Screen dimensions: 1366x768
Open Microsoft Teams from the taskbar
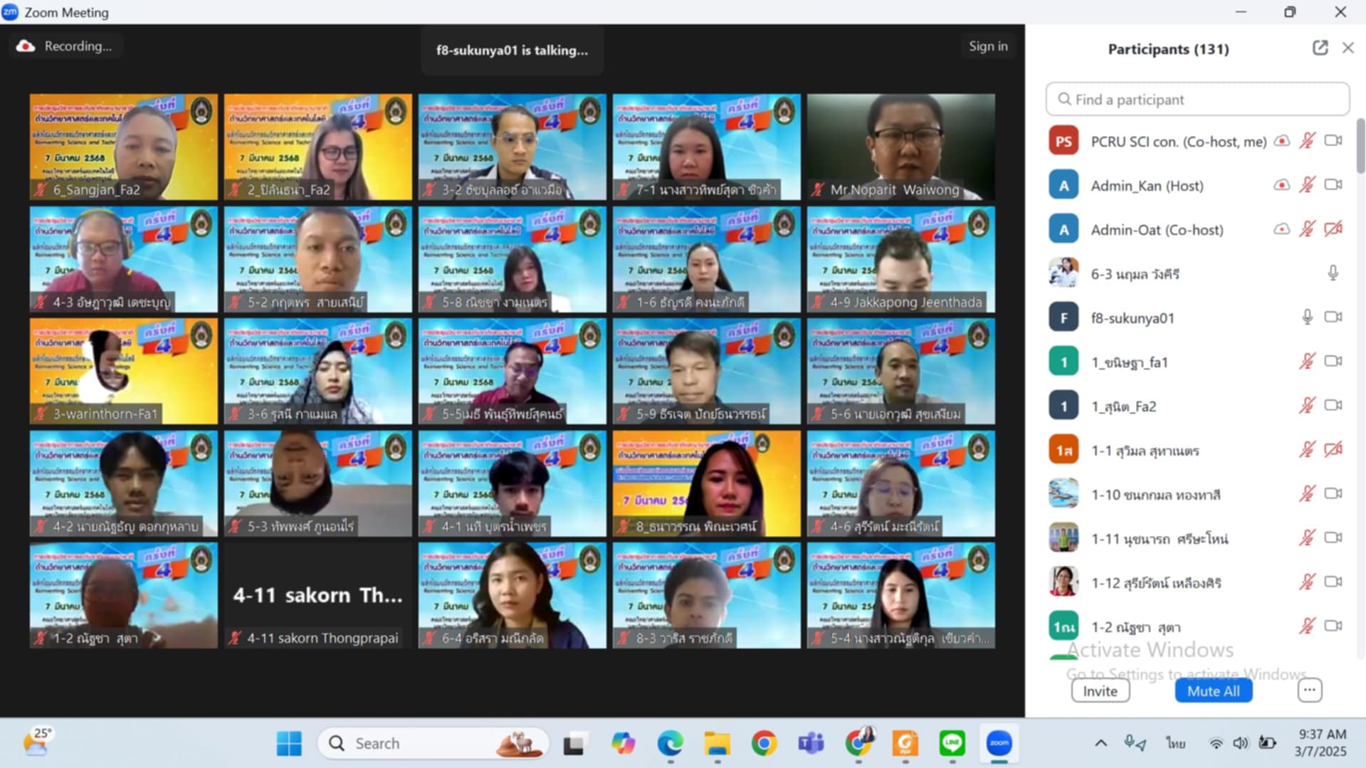click(811, 743)
